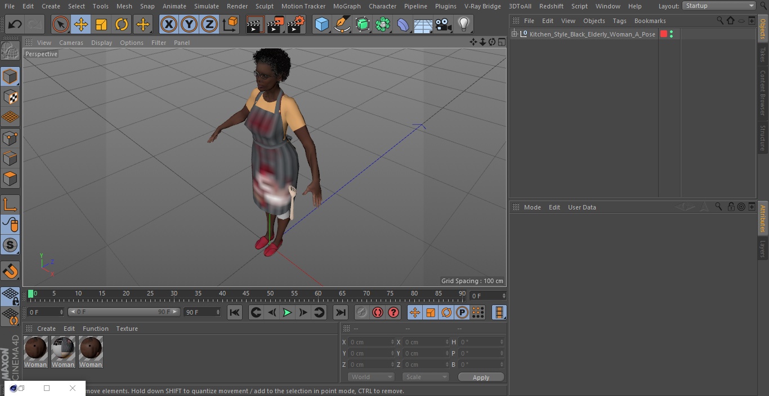769x396 pixels.
Task: Toggle Snap magnet icon
Action: (10, 271)
